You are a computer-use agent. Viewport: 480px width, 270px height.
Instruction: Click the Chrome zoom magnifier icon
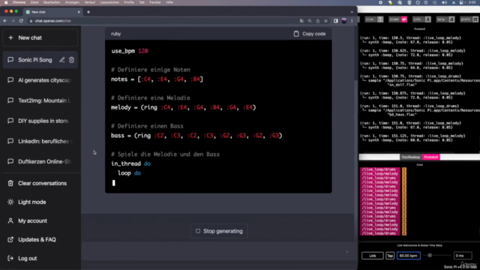click(310, 21)
